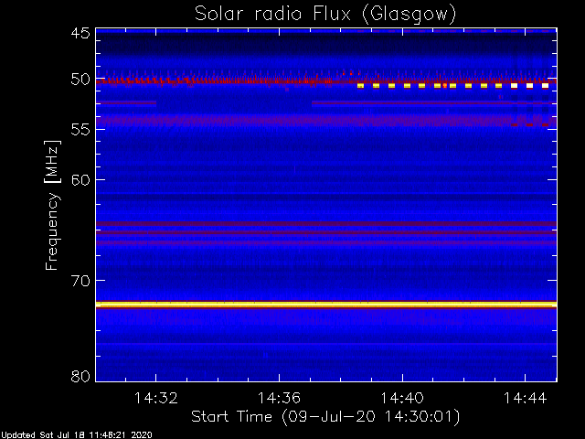Screen dimensions: 585x439
Task: Click the 14:32 time tick label
Action: coord(156,398)
